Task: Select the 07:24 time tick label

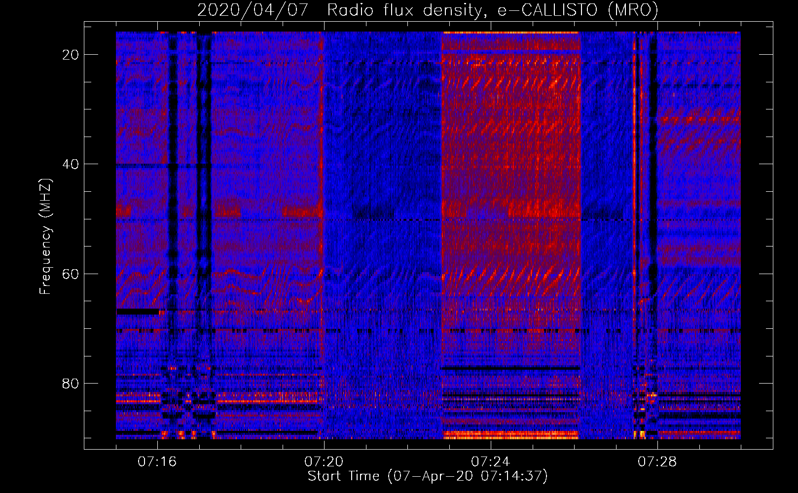Action: tap(491, 462)
